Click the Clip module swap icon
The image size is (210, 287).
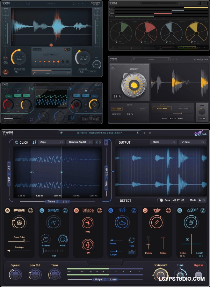(x=168, y=210)
